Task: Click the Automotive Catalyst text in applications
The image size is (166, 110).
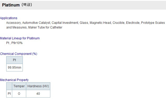Action: coord(36,23)
